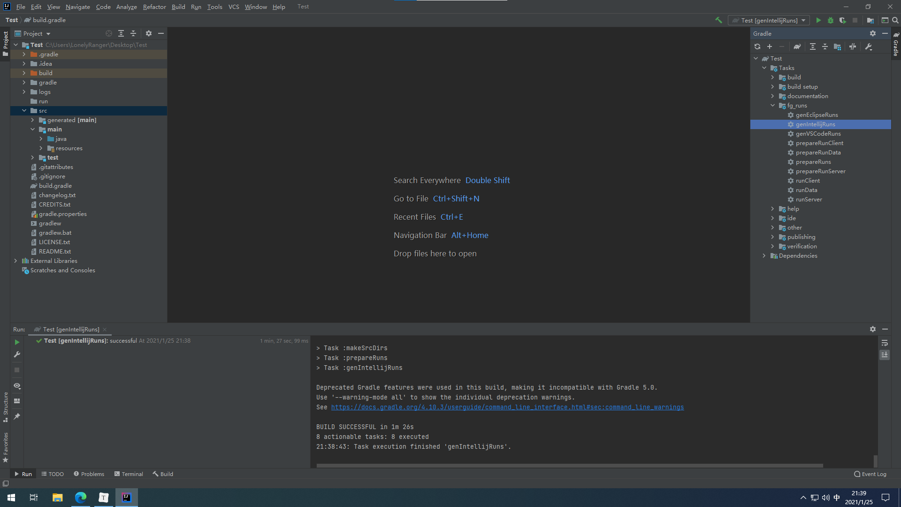Open the docs.gradle.org warnings link

507,407
